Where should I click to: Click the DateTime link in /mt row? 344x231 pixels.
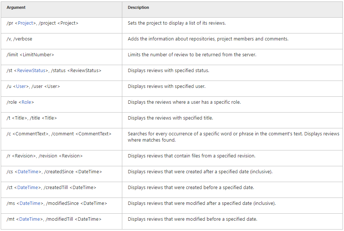pyautogui.click(x=29, y=219)
